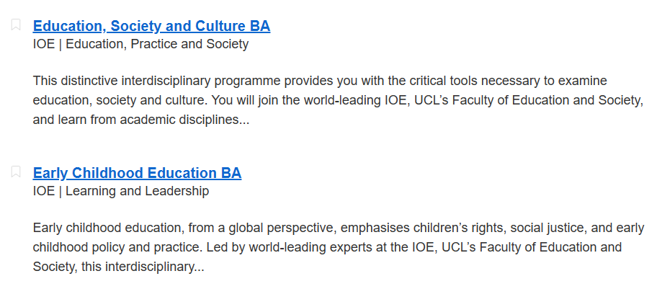This screenshot has width=657, height=289.
Task: Select the 'IOE | Education, Practice and Society' subtitle
Action: 140,44
